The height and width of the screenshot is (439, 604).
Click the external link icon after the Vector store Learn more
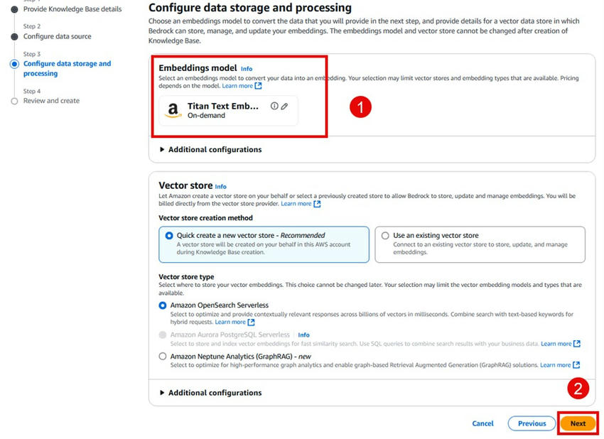(x=317, y=204)
